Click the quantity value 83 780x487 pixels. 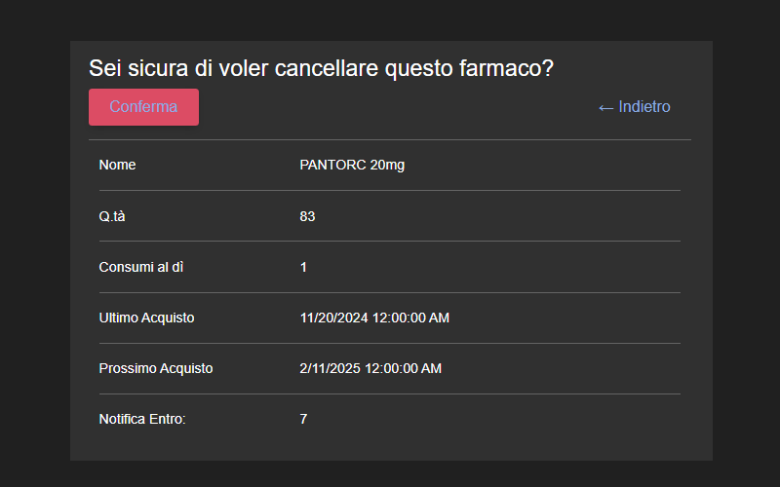pyautogui.click(x=307, y=216)
